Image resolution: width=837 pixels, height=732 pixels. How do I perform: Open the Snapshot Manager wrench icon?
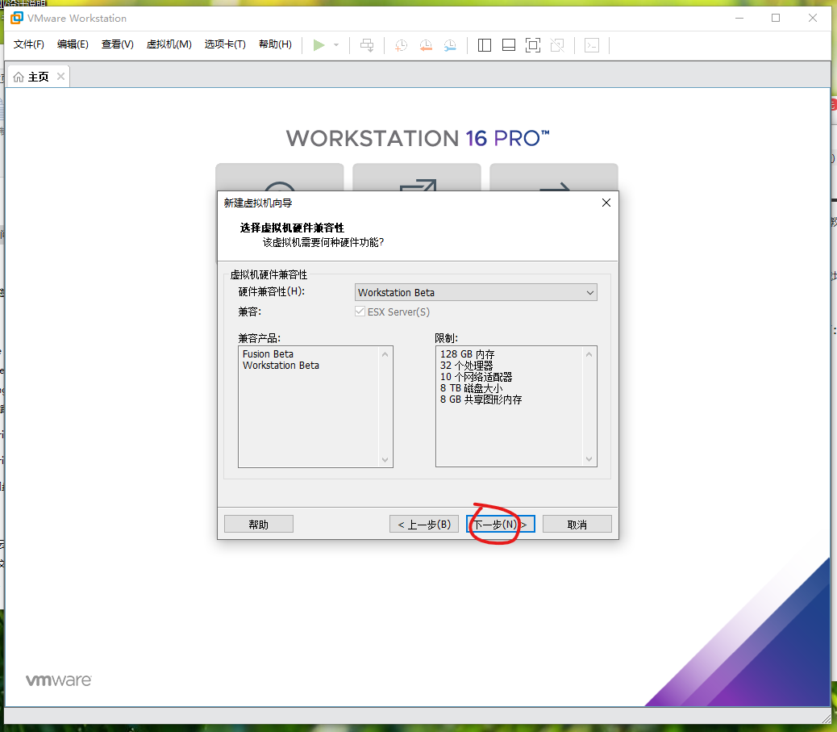coord(450,45)
